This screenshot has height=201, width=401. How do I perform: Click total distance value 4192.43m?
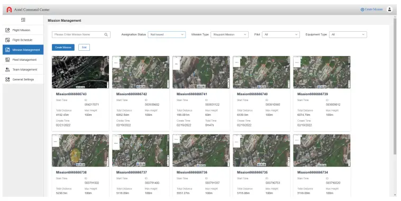coord(62,115)
